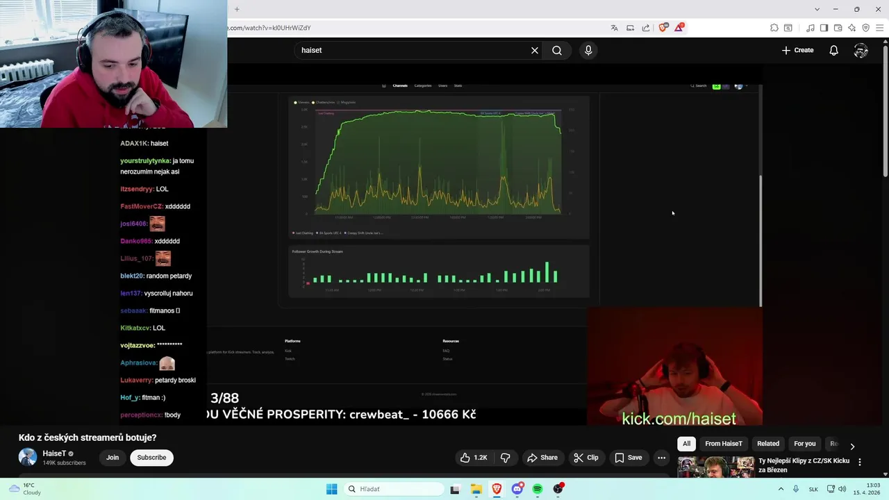The image size is (889, 500).
Task: Click the Brave VPN shield icon
Action: pyautogui.click(x=865, y=28)
